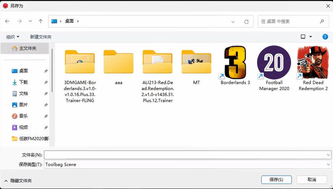The image size is (333, 189).
Task: Refresh the current folder view
Action: click(246, 22)
